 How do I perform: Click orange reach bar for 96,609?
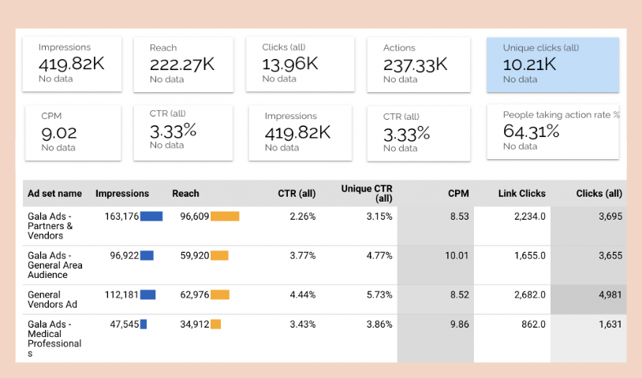point(225,217)
